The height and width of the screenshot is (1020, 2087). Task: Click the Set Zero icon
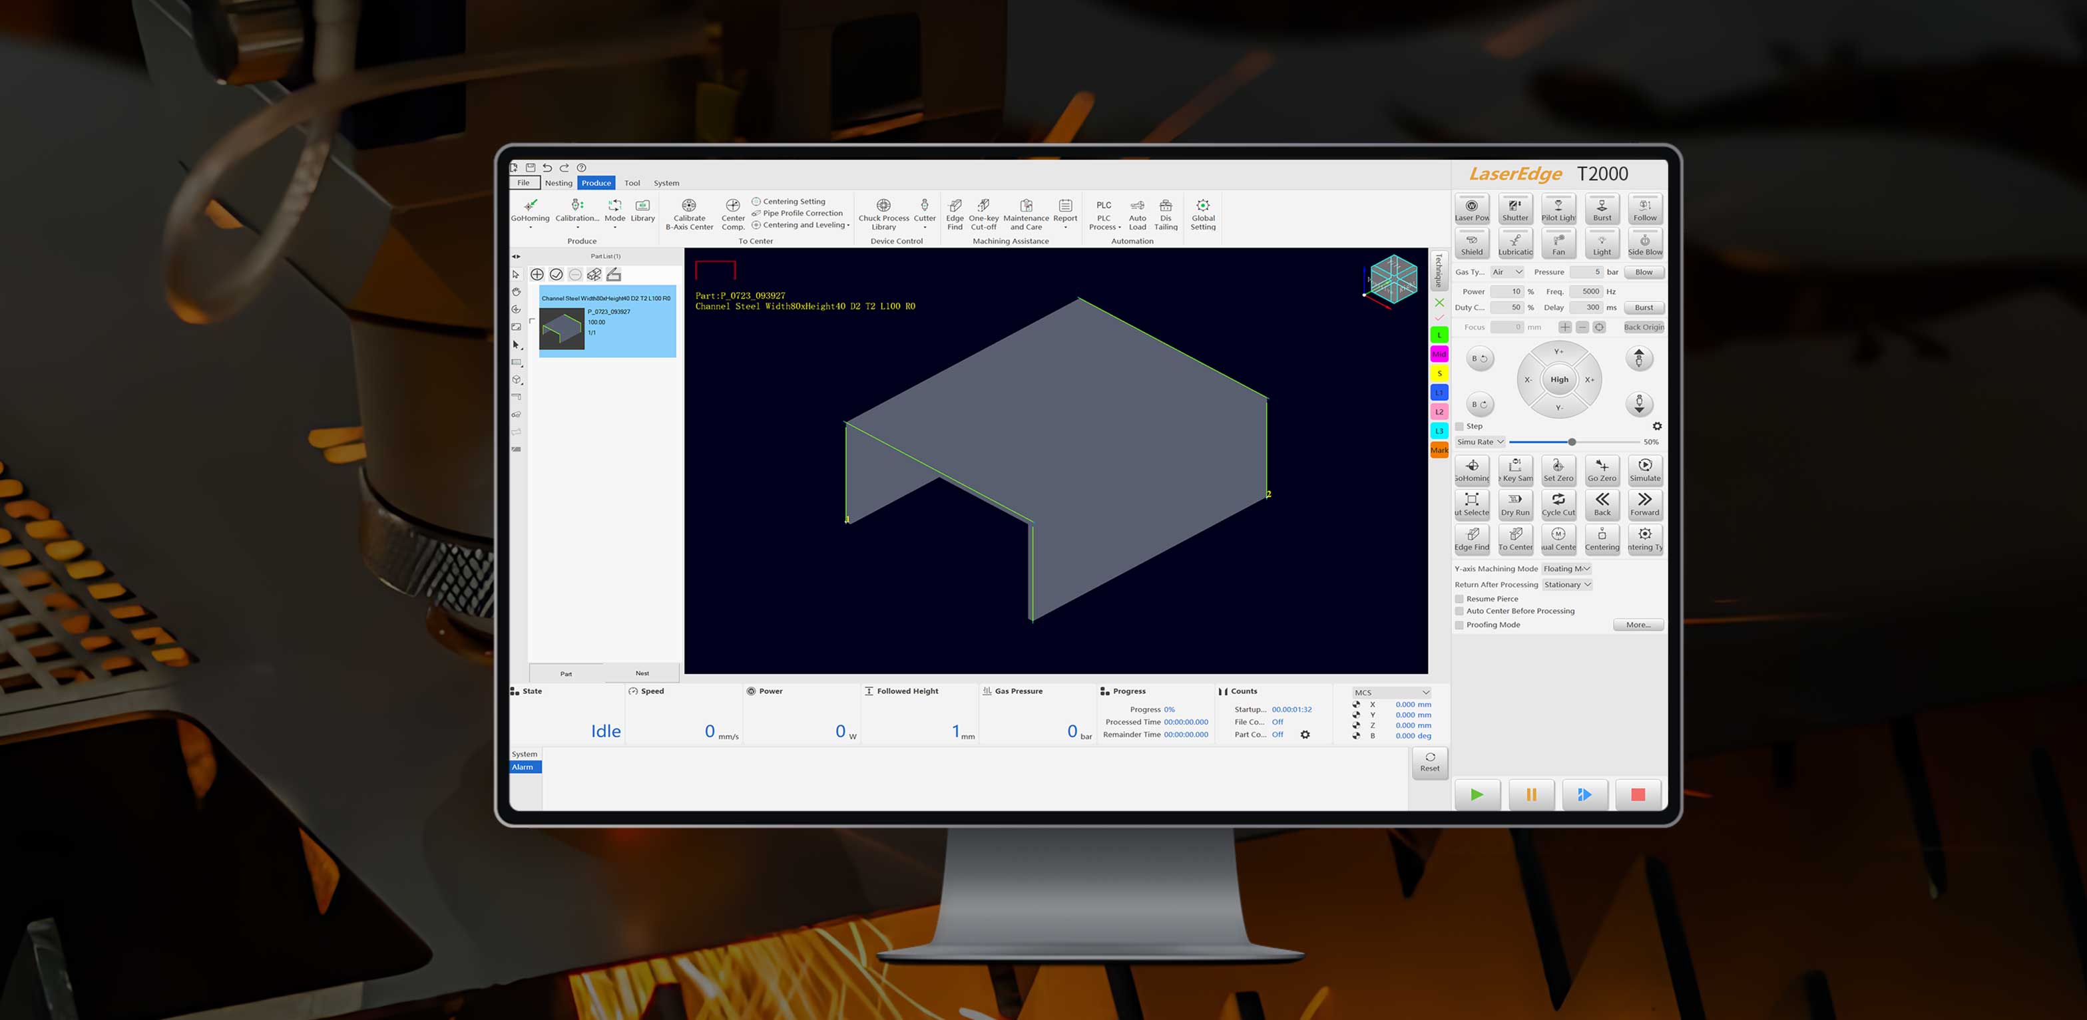click(x=1558, y=470)
